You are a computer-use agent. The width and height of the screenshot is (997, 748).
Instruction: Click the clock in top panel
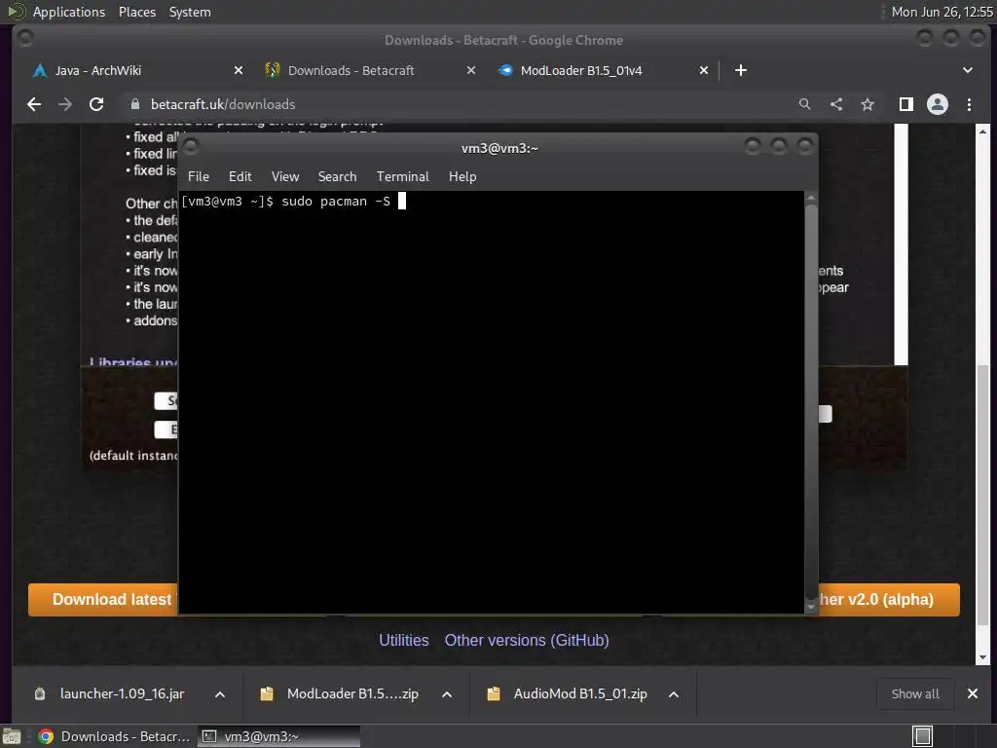click(x=942, y=12)
